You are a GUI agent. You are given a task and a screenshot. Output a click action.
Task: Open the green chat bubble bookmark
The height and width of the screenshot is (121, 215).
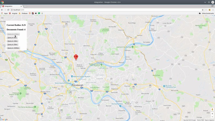[39, 13]
